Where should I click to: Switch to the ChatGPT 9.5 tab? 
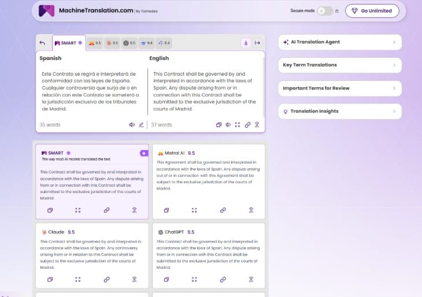(129, 43)
